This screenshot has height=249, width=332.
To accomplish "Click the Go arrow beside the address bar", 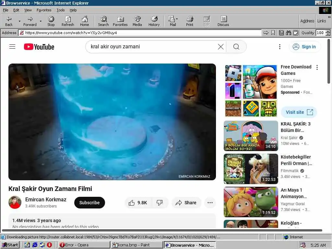I will (x=266, y=33).
